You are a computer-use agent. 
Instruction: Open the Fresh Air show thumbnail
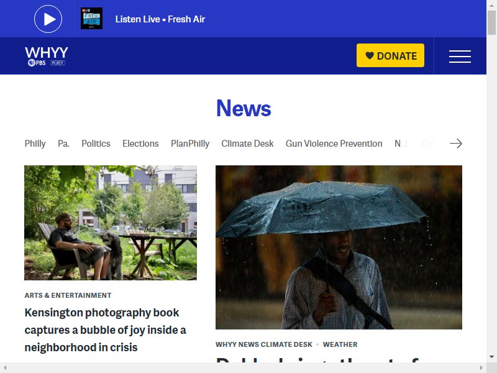pos(91,19)
